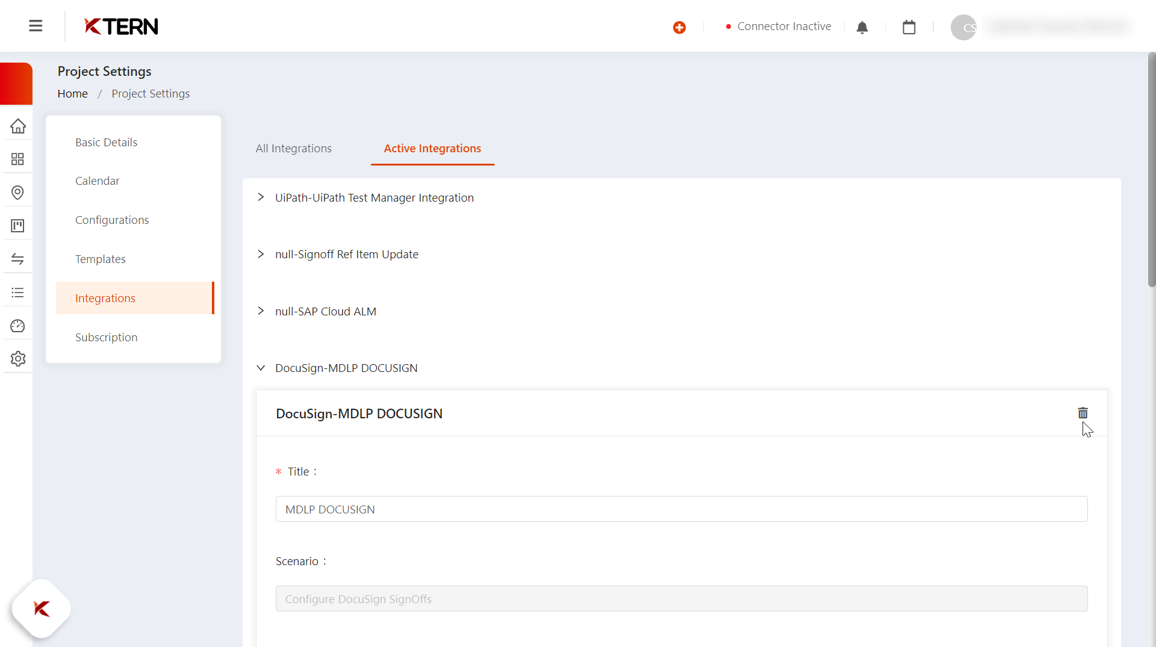The width and height of the screenshot is (1156, 647).
Task: Expand UiPath Test Manager Integration
Action: point(261,197)
